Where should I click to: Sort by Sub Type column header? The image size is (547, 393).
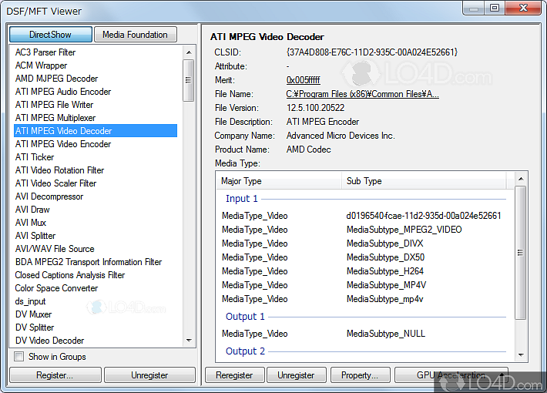tap(364, 181)
